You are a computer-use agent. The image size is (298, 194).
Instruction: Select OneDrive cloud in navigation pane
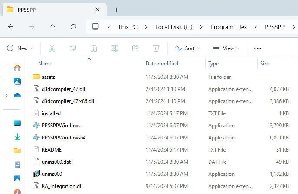[17, 95]
